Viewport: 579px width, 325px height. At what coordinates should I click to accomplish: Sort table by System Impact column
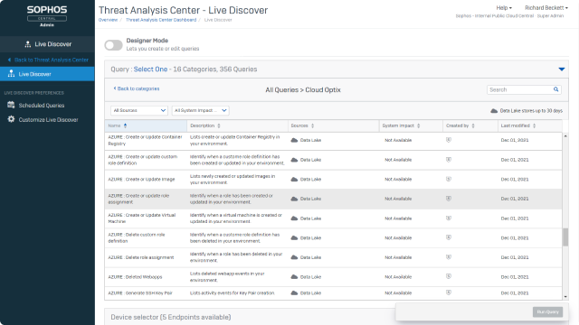pos(411,125)
